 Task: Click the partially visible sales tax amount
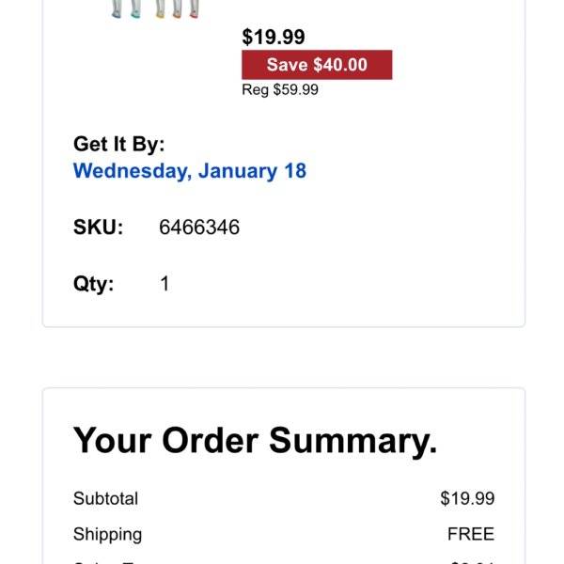[472, 561]
